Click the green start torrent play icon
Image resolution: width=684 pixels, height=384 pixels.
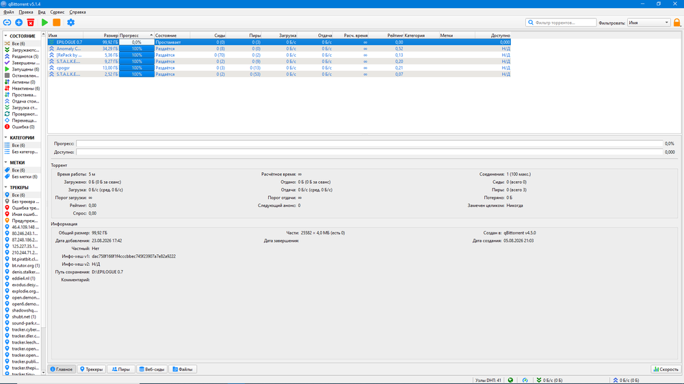click(44, 23)
